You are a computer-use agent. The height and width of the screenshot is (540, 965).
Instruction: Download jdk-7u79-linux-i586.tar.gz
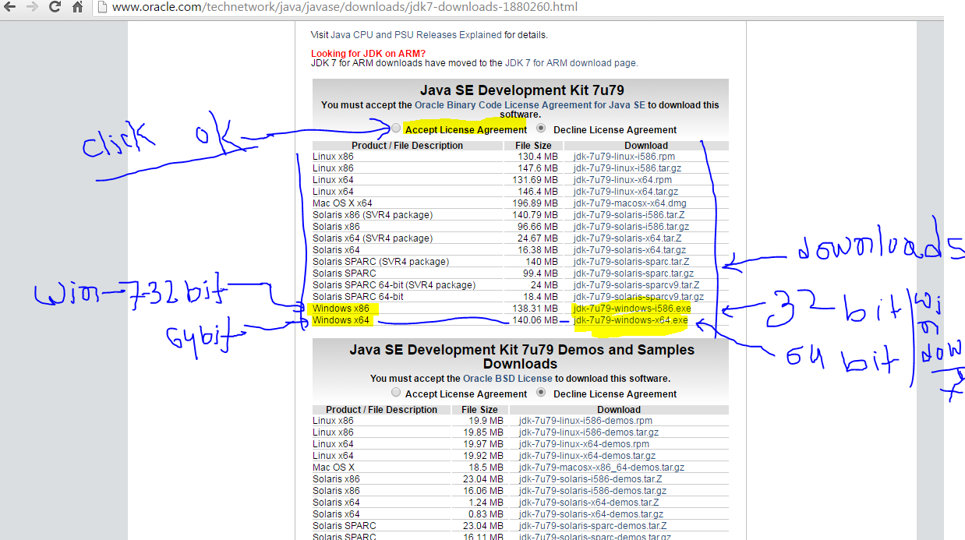(x=627, y=168)
